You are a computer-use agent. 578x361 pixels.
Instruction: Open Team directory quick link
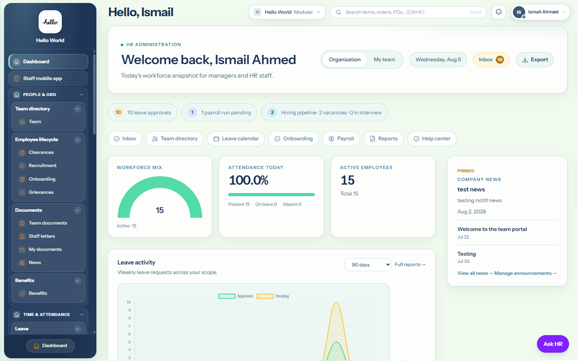[x=175, y=139]
